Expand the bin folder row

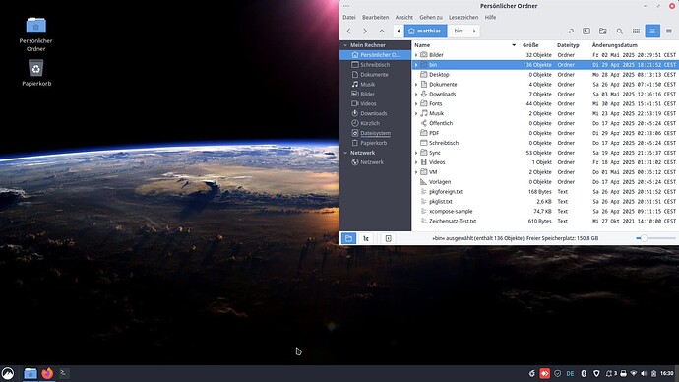(x=416, y=65)
